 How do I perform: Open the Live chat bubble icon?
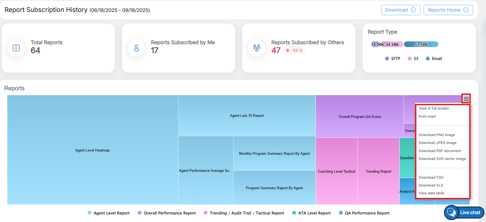click(451, 213)
